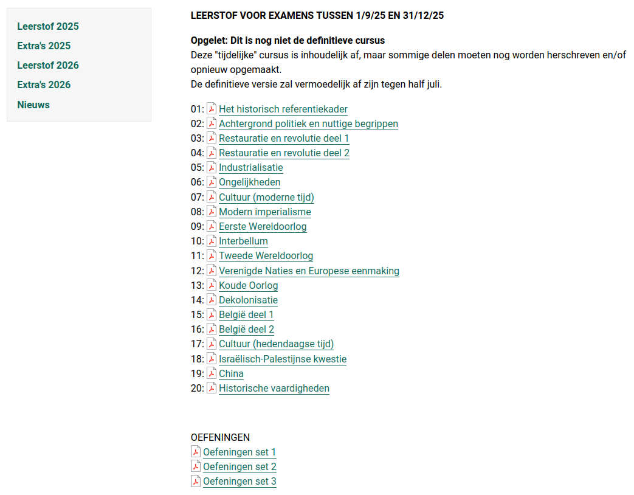Open Leerstof 2025 in sidebar
Viewport: 634px width, 495px height.
[47, 26]
